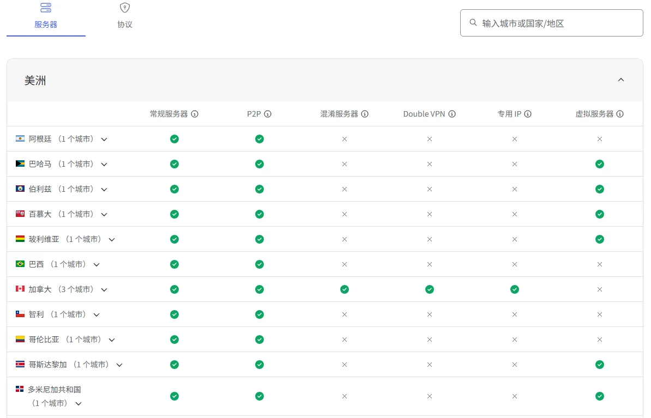
Task: Click the 智利 country label
Action: point(37,314)
